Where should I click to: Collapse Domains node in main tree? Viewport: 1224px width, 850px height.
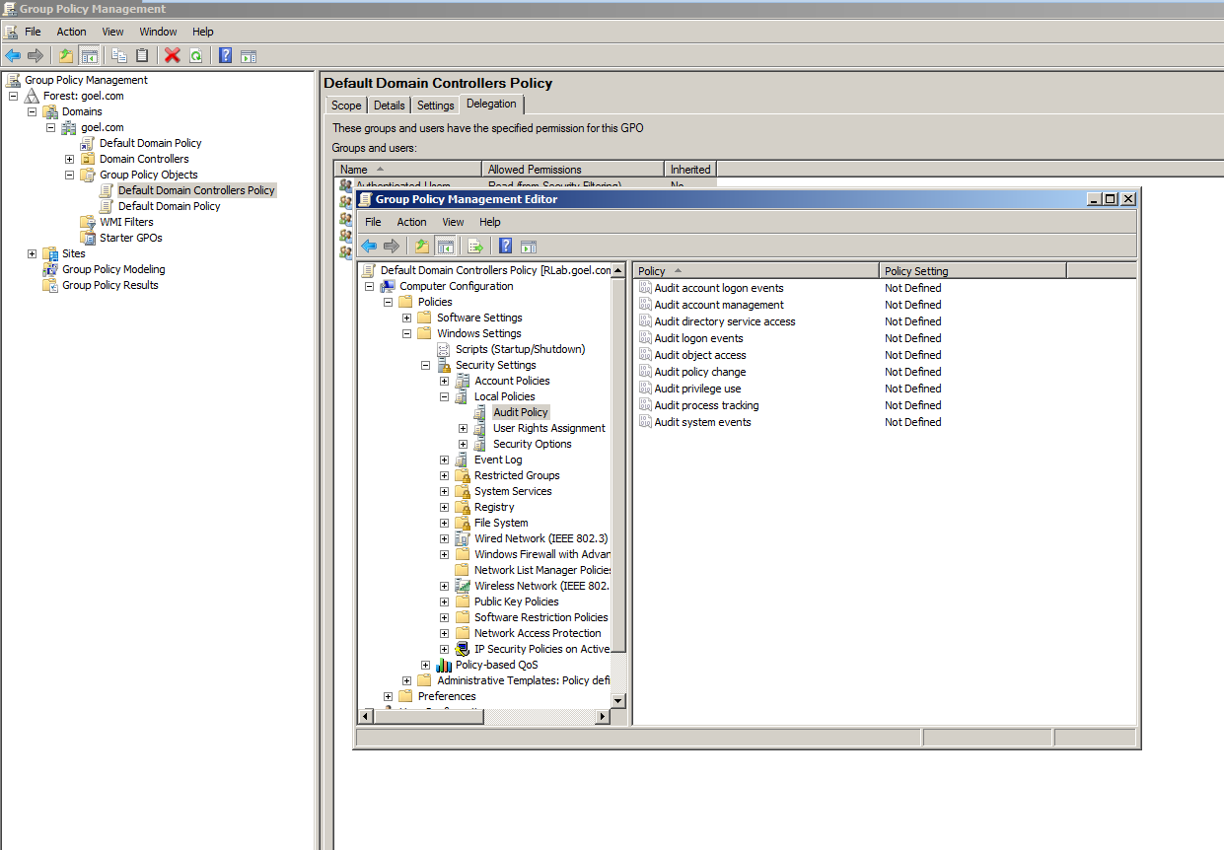33,111
